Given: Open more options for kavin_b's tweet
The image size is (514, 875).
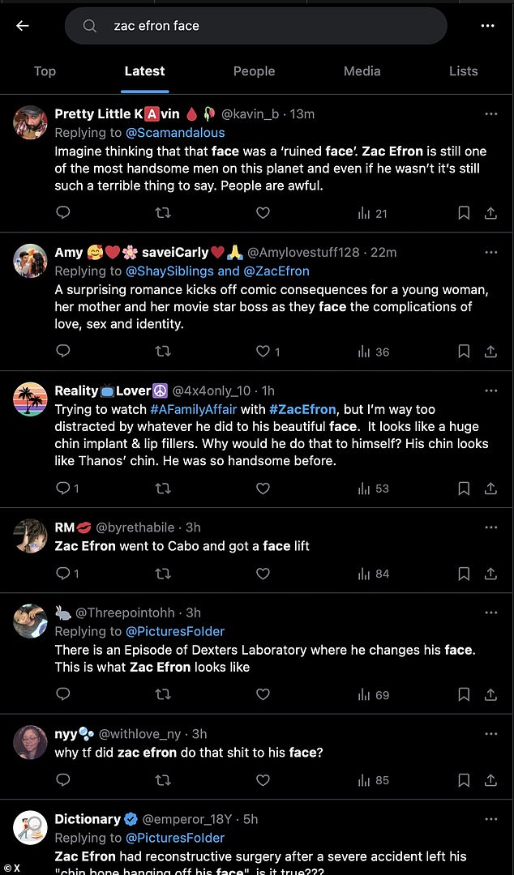Looking at the screenshot, I should (491, 114).
